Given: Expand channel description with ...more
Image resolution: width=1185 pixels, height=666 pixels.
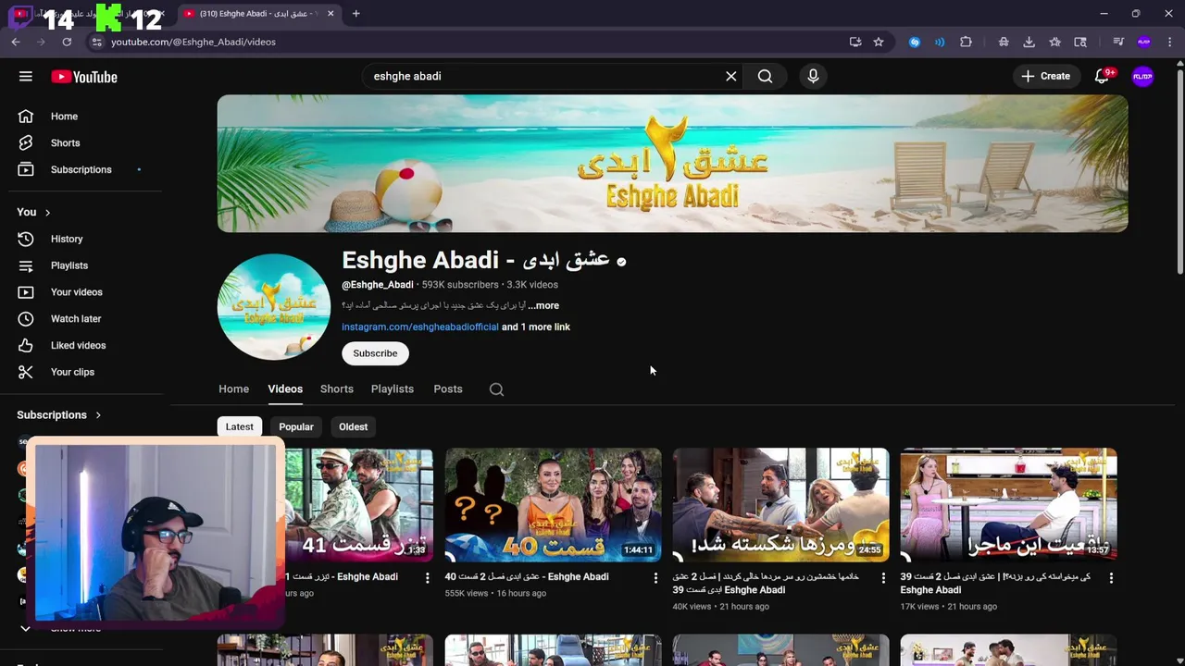Looking at the screenshot, I should [543, 305].
